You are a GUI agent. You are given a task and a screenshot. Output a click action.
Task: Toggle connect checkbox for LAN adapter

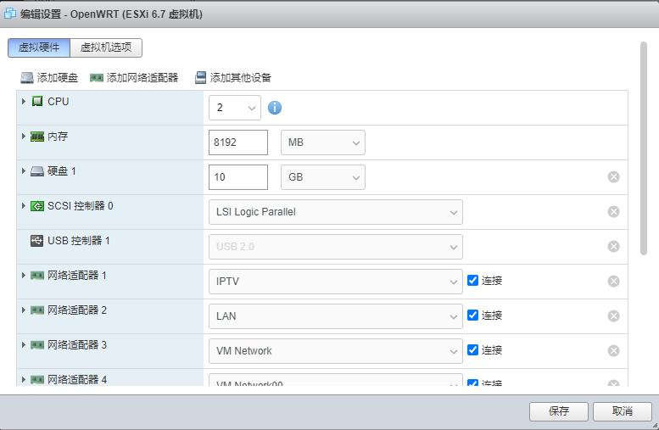click(x=472, y=315)
